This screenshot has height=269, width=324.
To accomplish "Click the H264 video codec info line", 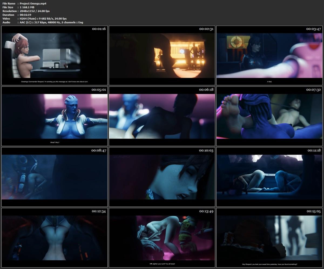I will (43, 18).
